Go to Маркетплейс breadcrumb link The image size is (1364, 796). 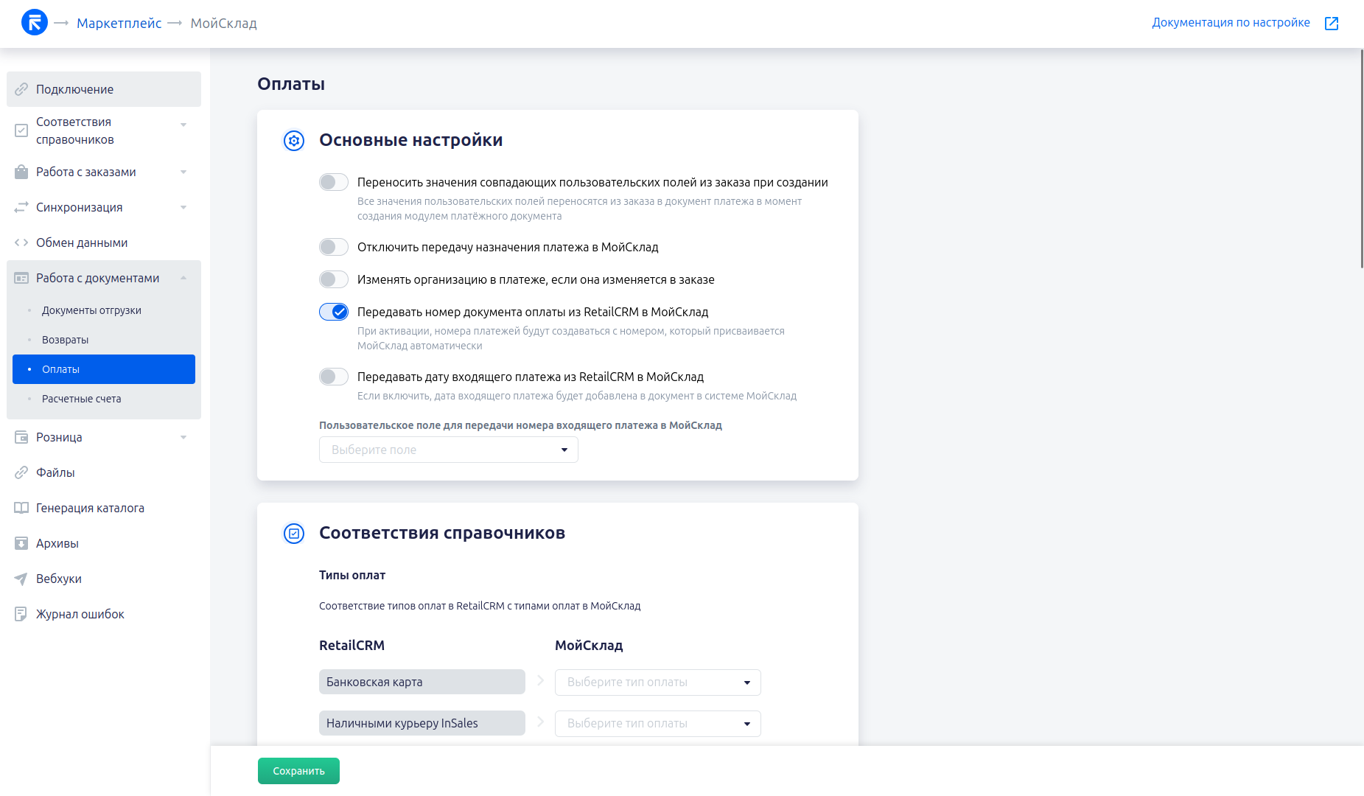pos(119,24)
